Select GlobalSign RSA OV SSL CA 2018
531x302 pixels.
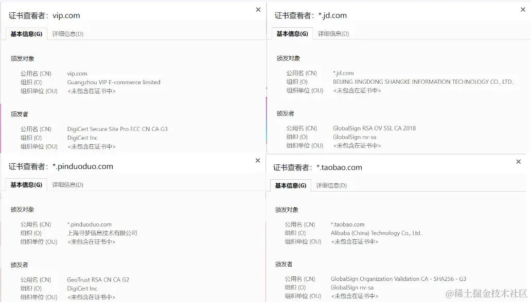click(x=374, y=128)
